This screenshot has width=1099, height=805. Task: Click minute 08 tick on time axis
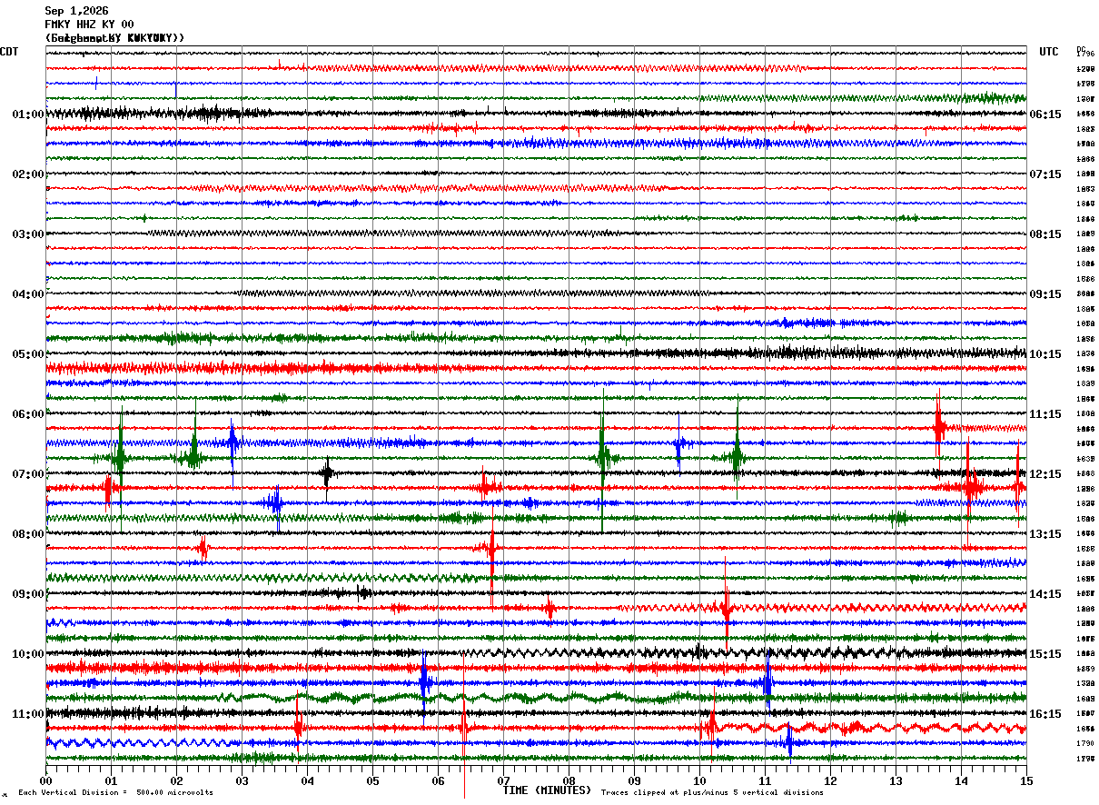tap(569, 780)
